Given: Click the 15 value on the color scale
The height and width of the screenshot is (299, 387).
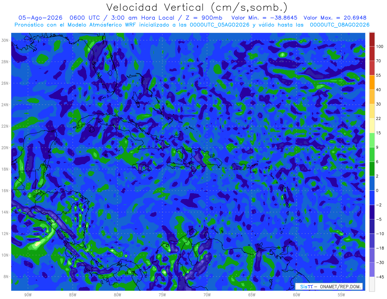Looking at the screenshot, I should point(379,133).
